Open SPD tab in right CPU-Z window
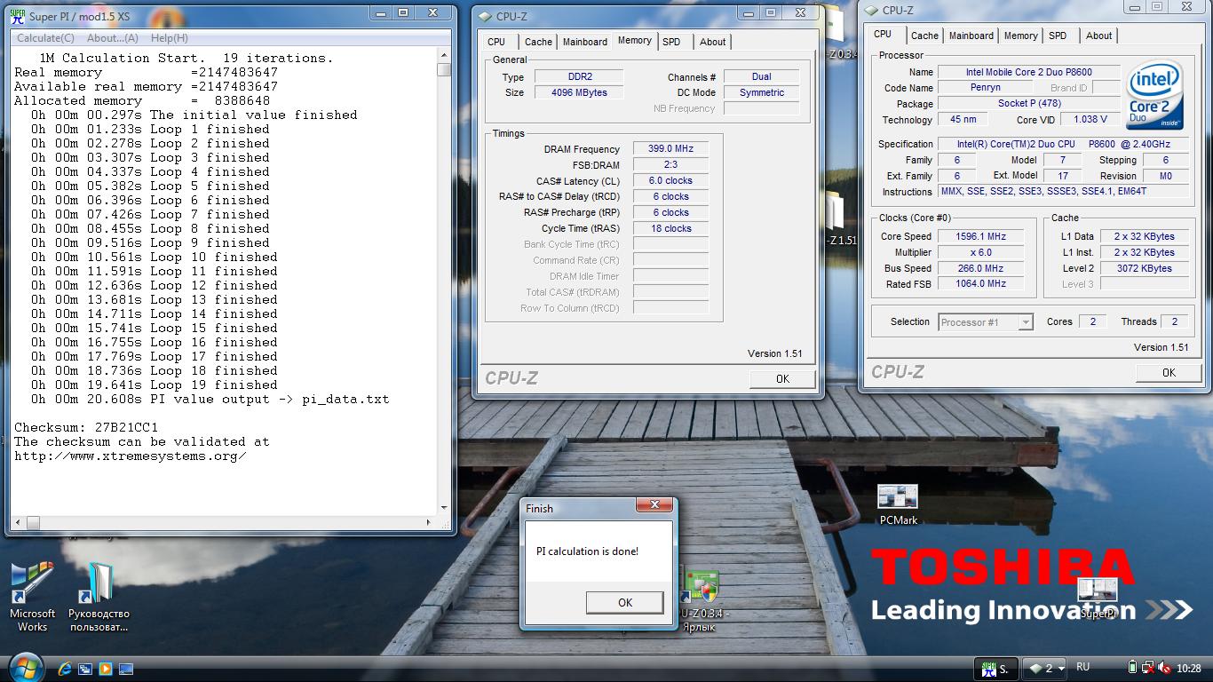This screenshot has width=1213, height=682. [1058, 36]
